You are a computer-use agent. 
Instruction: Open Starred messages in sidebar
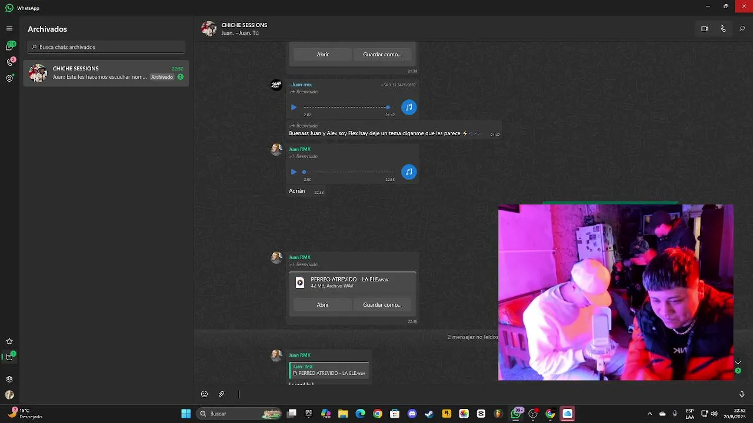tap(9, 341)
